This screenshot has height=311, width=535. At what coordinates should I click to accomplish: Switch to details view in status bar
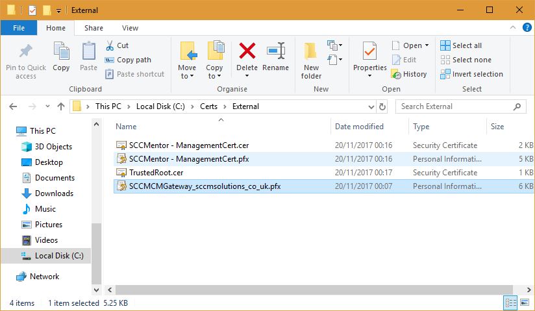click(510, 303)
